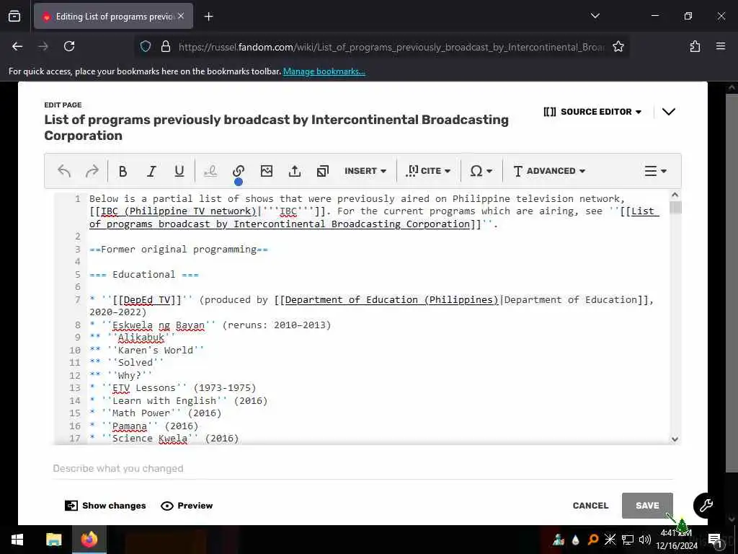Open Windows Start menu
The width and height of the screenshot is (738, 554).
tap(17, 540)
